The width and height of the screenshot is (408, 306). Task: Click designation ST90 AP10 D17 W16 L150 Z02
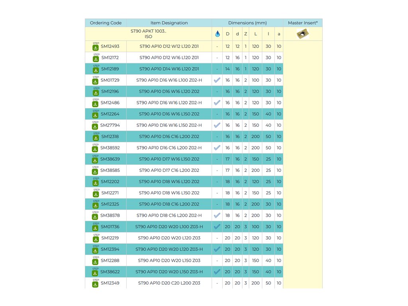169,159
